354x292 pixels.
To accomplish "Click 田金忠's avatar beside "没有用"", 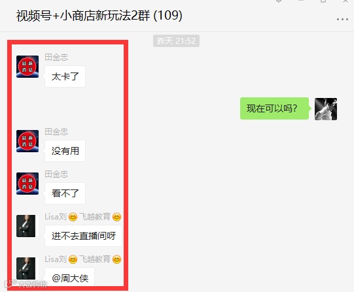I will tap(27, 141).
